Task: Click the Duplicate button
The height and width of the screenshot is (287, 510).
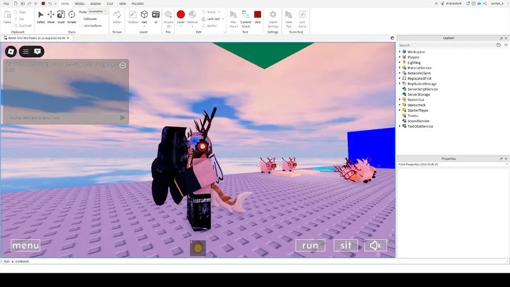Action: (23, 26)
